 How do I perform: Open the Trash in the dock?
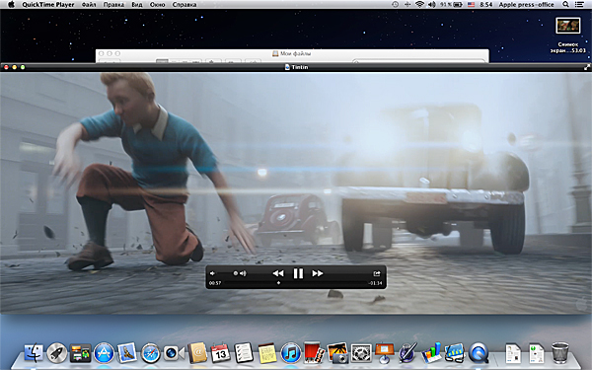tap(559, 352)
